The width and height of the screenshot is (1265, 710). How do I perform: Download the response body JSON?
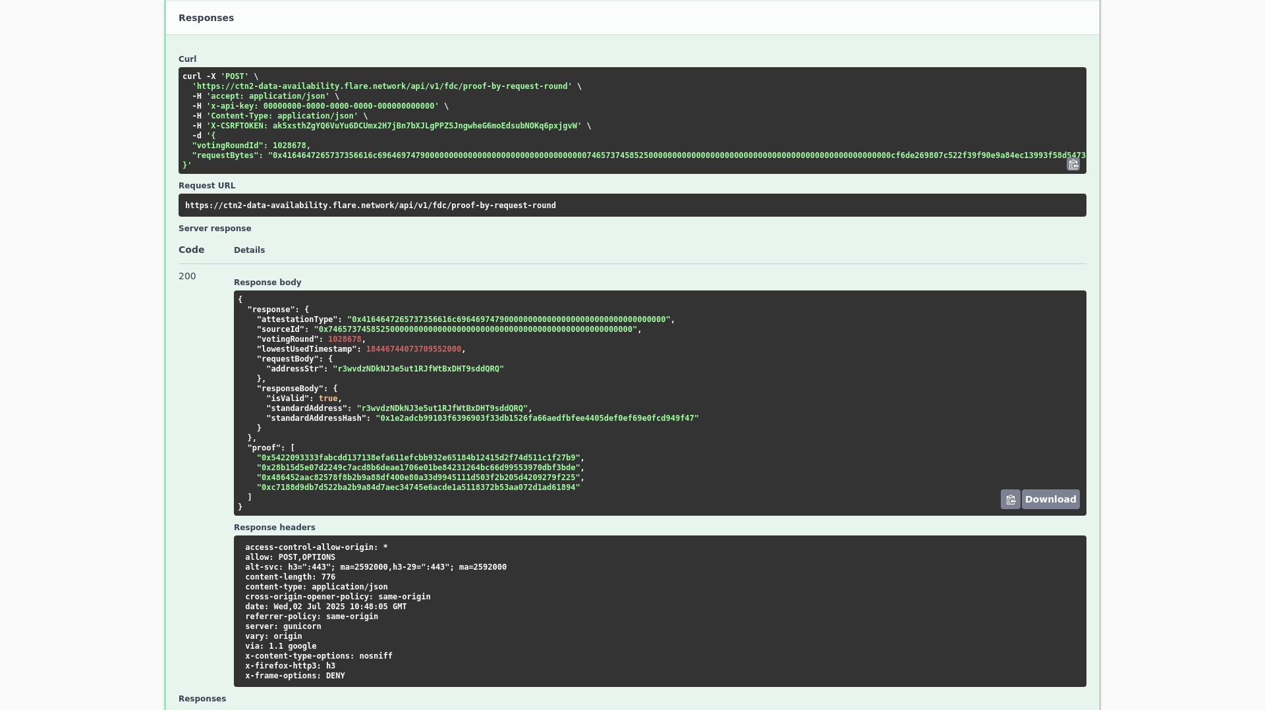tap(1050, 499)
